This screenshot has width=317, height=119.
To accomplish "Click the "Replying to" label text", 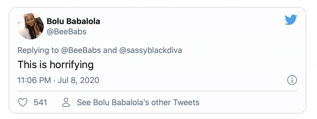I will point(38,51).
